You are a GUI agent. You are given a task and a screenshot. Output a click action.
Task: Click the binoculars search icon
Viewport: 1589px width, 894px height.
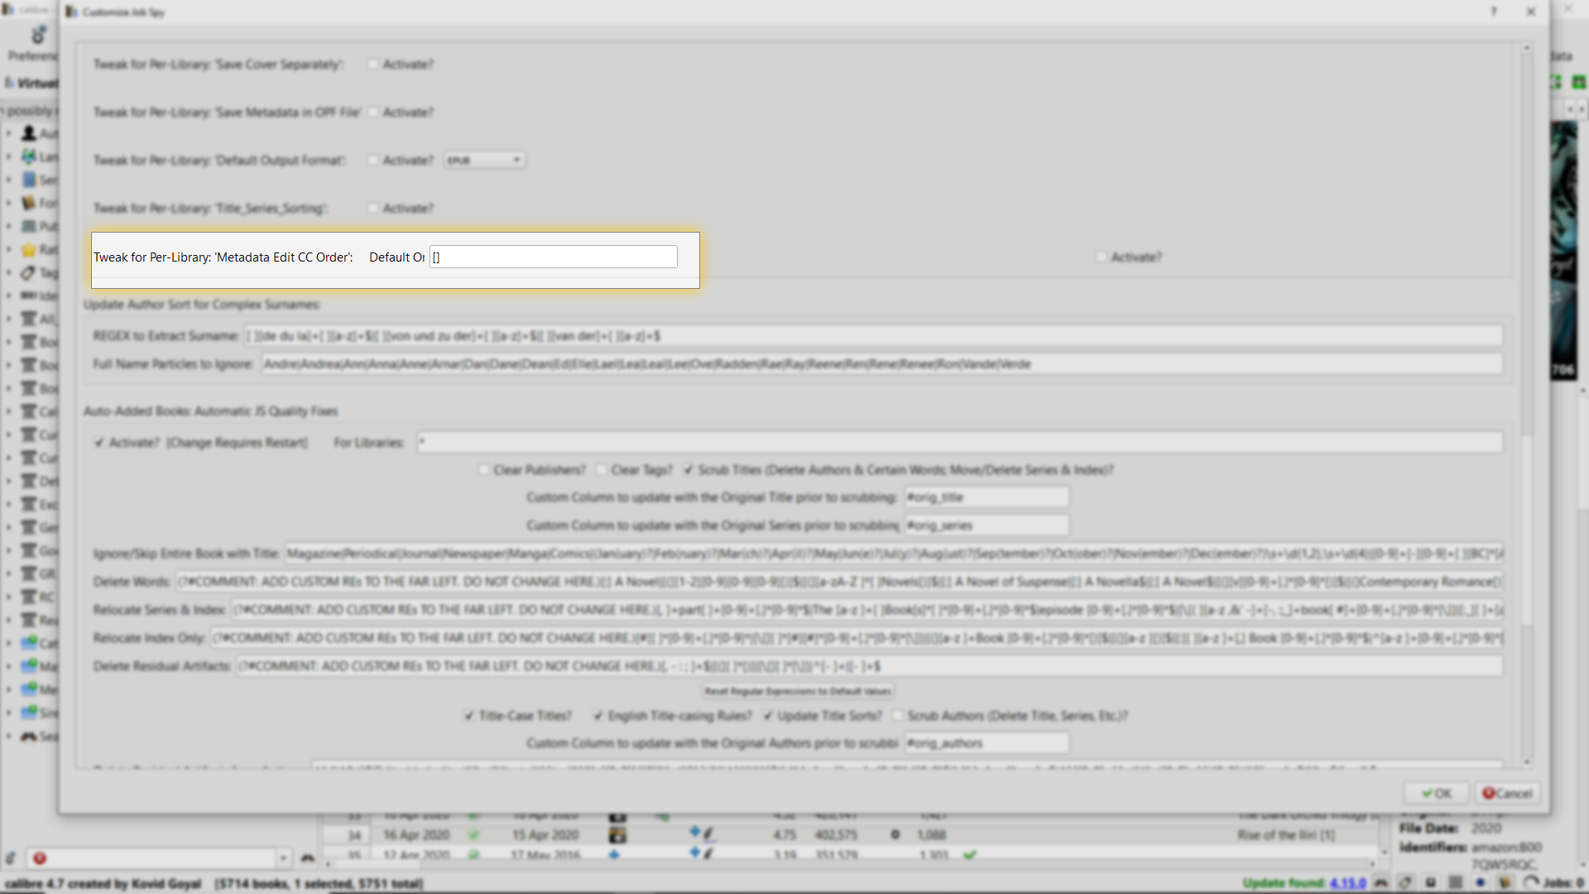pos(308,858)
